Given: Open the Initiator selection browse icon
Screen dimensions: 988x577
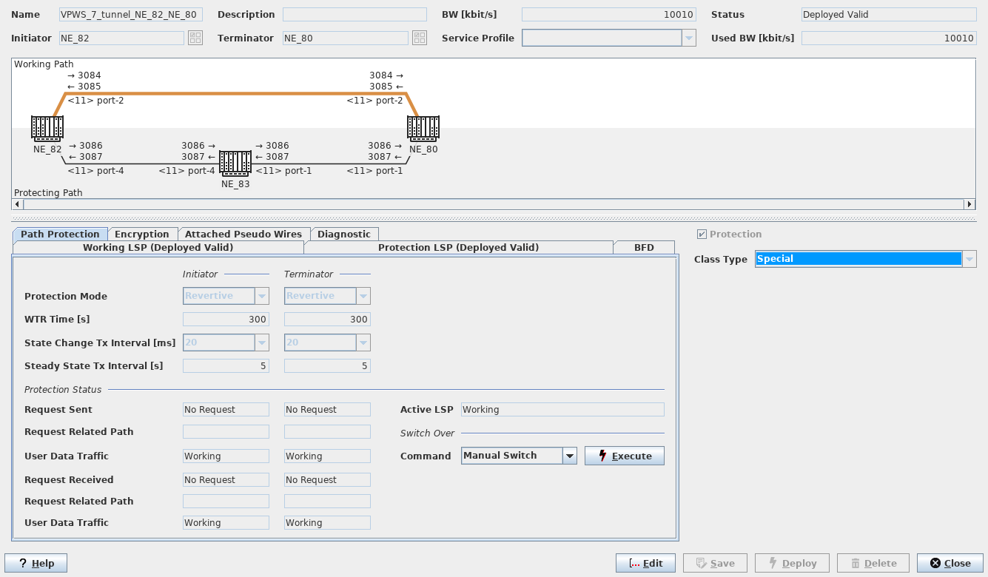Looking at the screenshot, I should 195,38.
